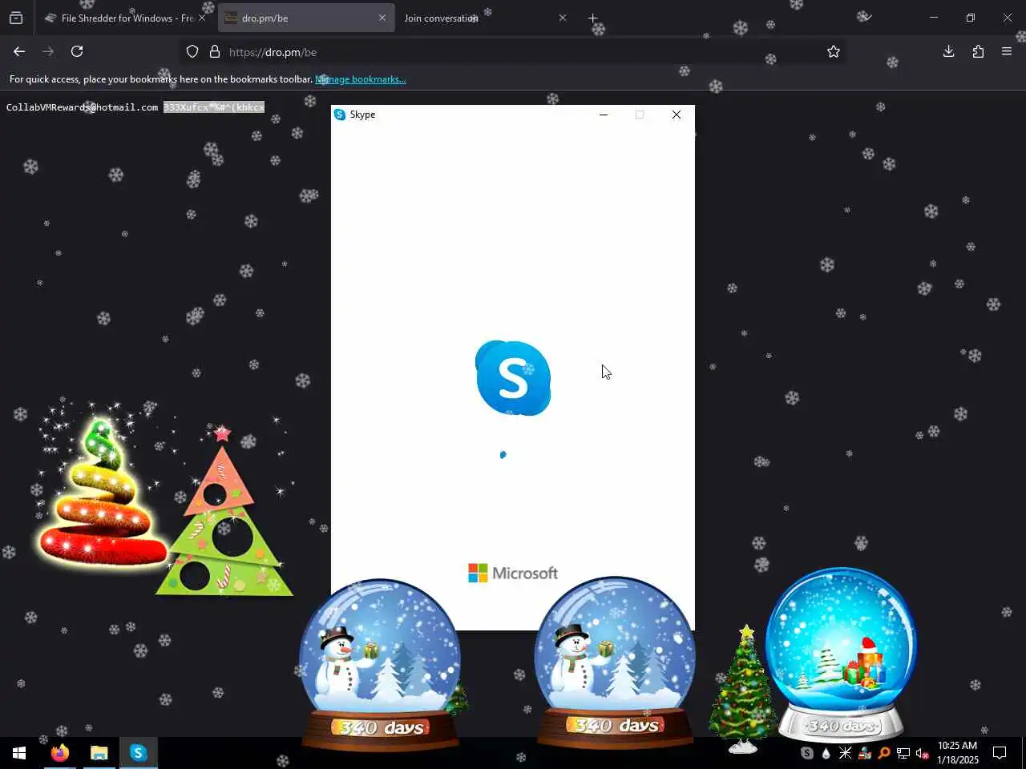The width and height of the screenshot is (1026, 769).
Task: Restore down the Firefox window
Action: point(970,18)
